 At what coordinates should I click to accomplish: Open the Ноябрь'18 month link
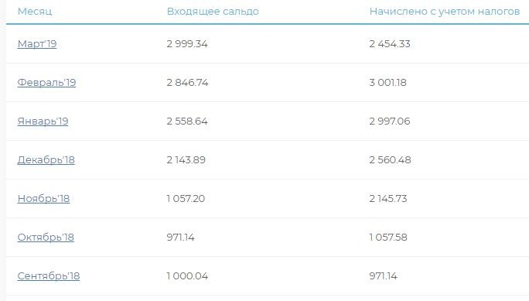43,199
